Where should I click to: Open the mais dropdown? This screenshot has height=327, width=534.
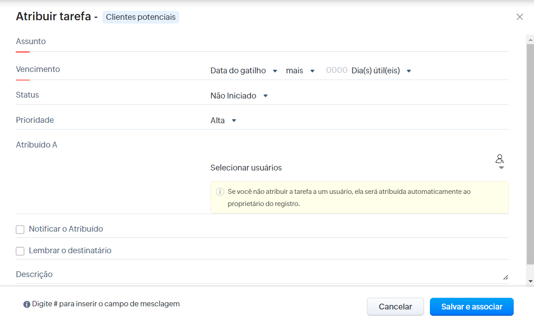[x=300, y=71]
